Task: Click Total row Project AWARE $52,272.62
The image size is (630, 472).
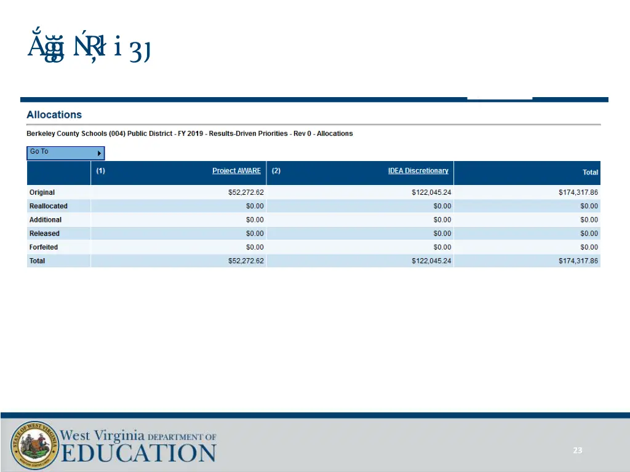Action: pos(246,261)
